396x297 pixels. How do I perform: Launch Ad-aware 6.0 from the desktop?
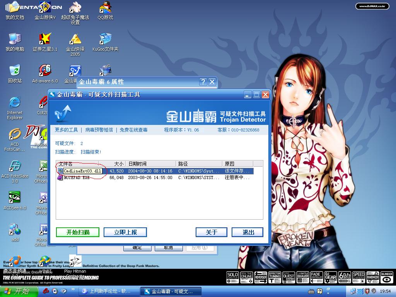pos(45,74)
